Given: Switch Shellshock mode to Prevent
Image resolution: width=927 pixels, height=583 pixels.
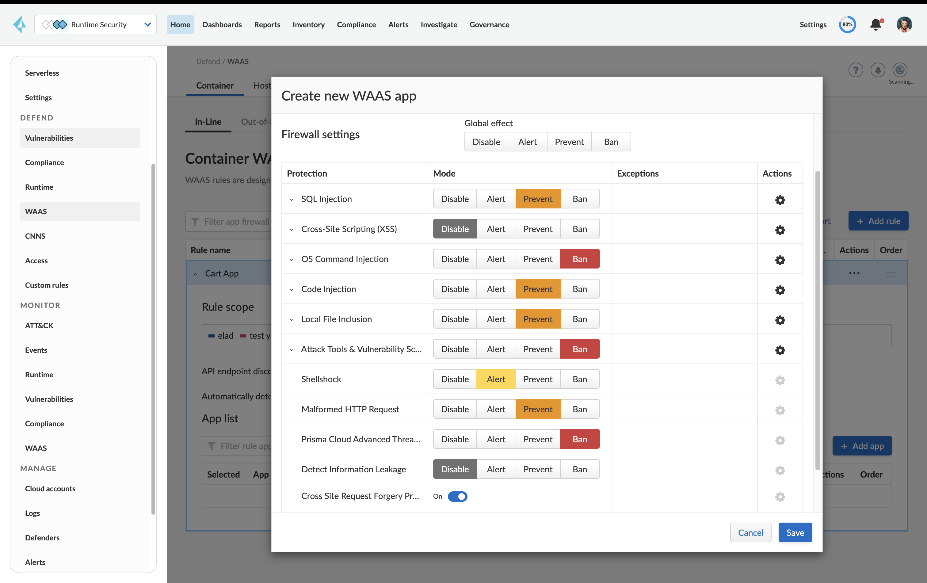Looking at the screenshot, I should pyautogui.click(x=538, y=379).
